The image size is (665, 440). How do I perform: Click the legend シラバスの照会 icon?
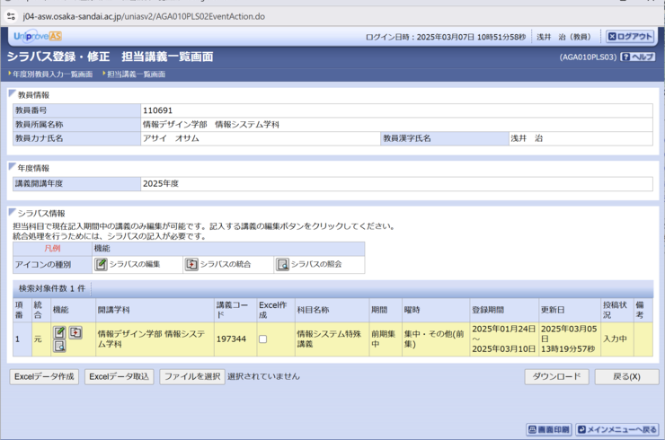click(282, 264)
